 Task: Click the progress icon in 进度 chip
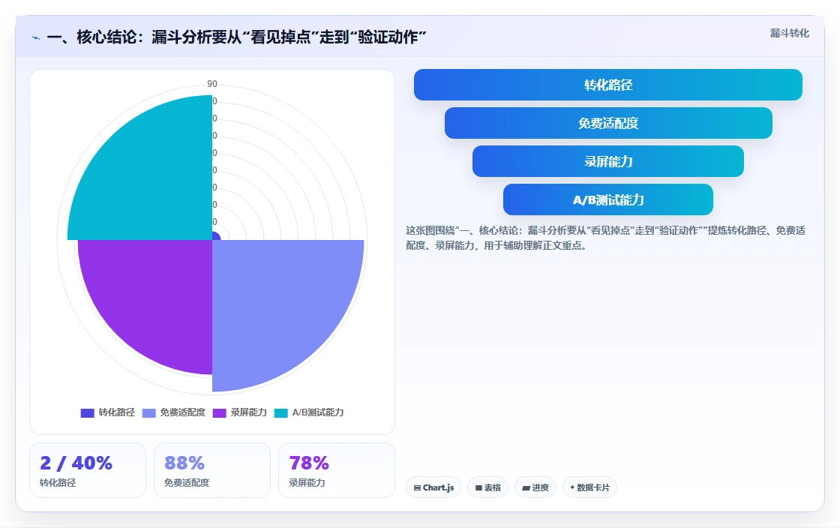pos(526,487)
